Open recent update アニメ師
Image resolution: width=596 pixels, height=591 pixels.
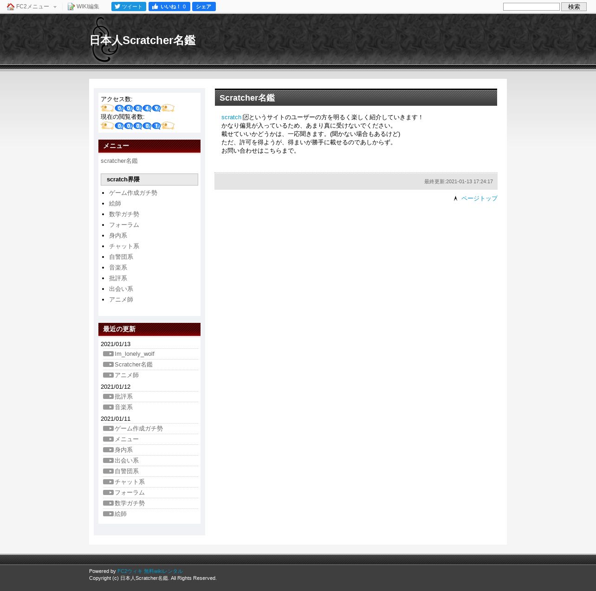tap(127, 375)
